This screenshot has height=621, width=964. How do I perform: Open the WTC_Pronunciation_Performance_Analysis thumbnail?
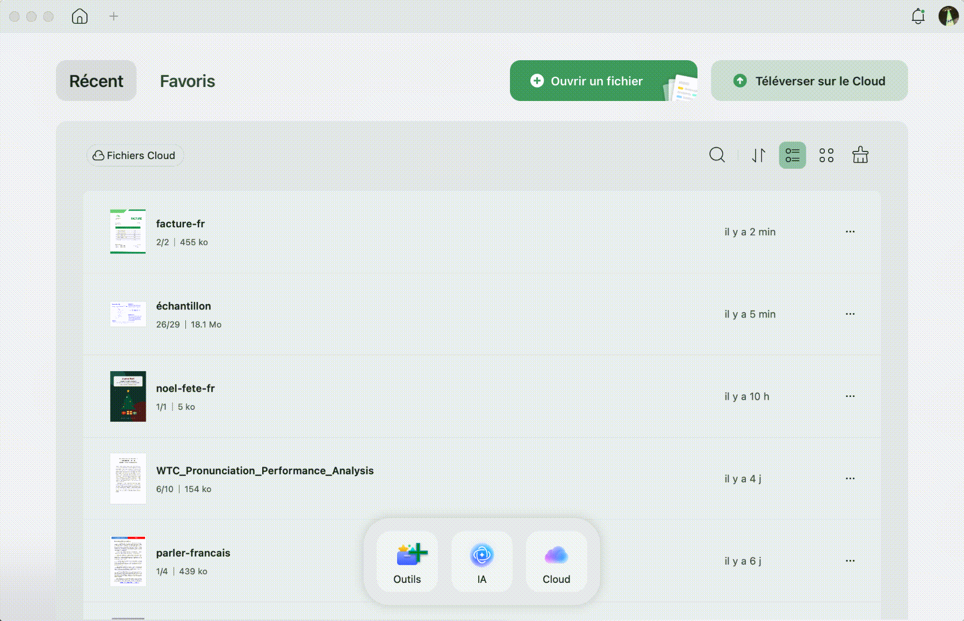pyautogui.click(x=128, y=478)
